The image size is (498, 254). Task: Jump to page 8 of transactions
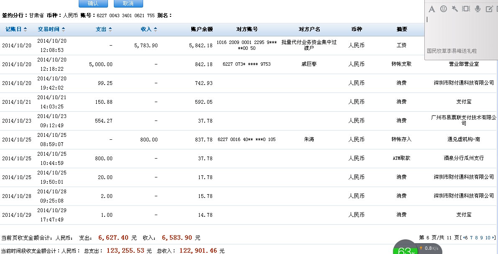[x=476, y=238]
